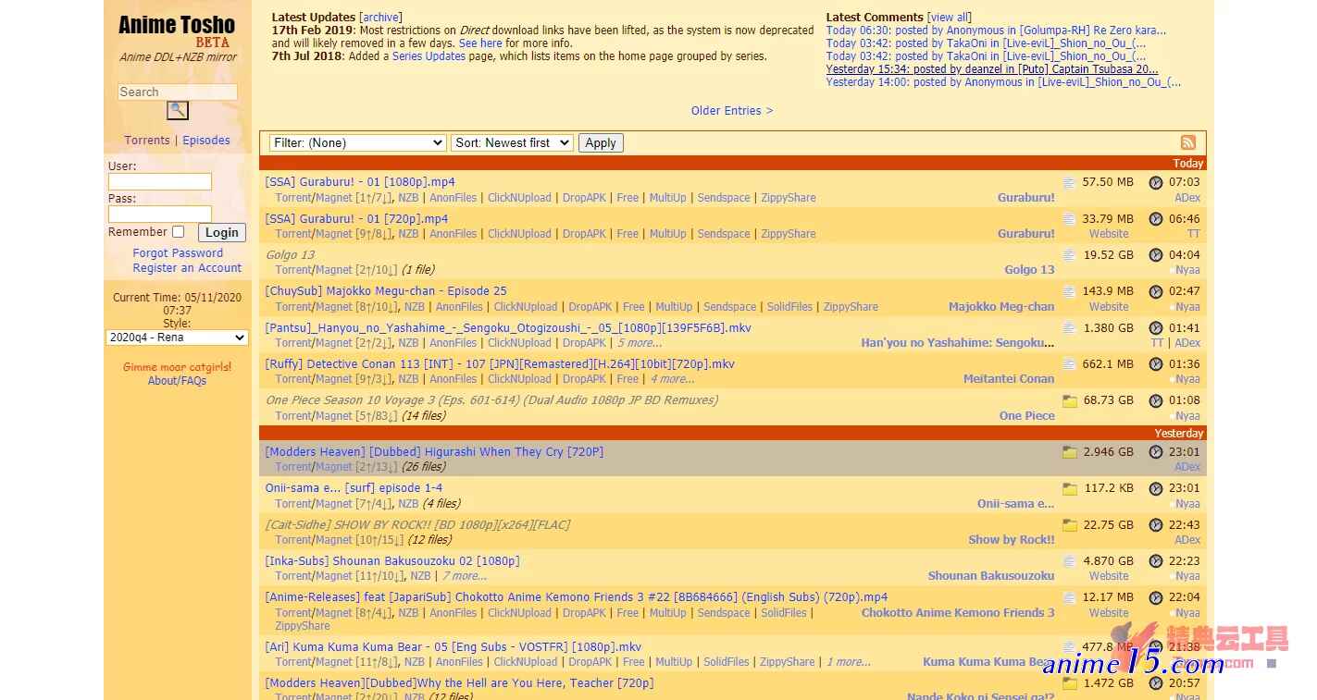This screenshot has height=700, width=1317.
Task: Click the Login button
Action: [x=222, y=233]
